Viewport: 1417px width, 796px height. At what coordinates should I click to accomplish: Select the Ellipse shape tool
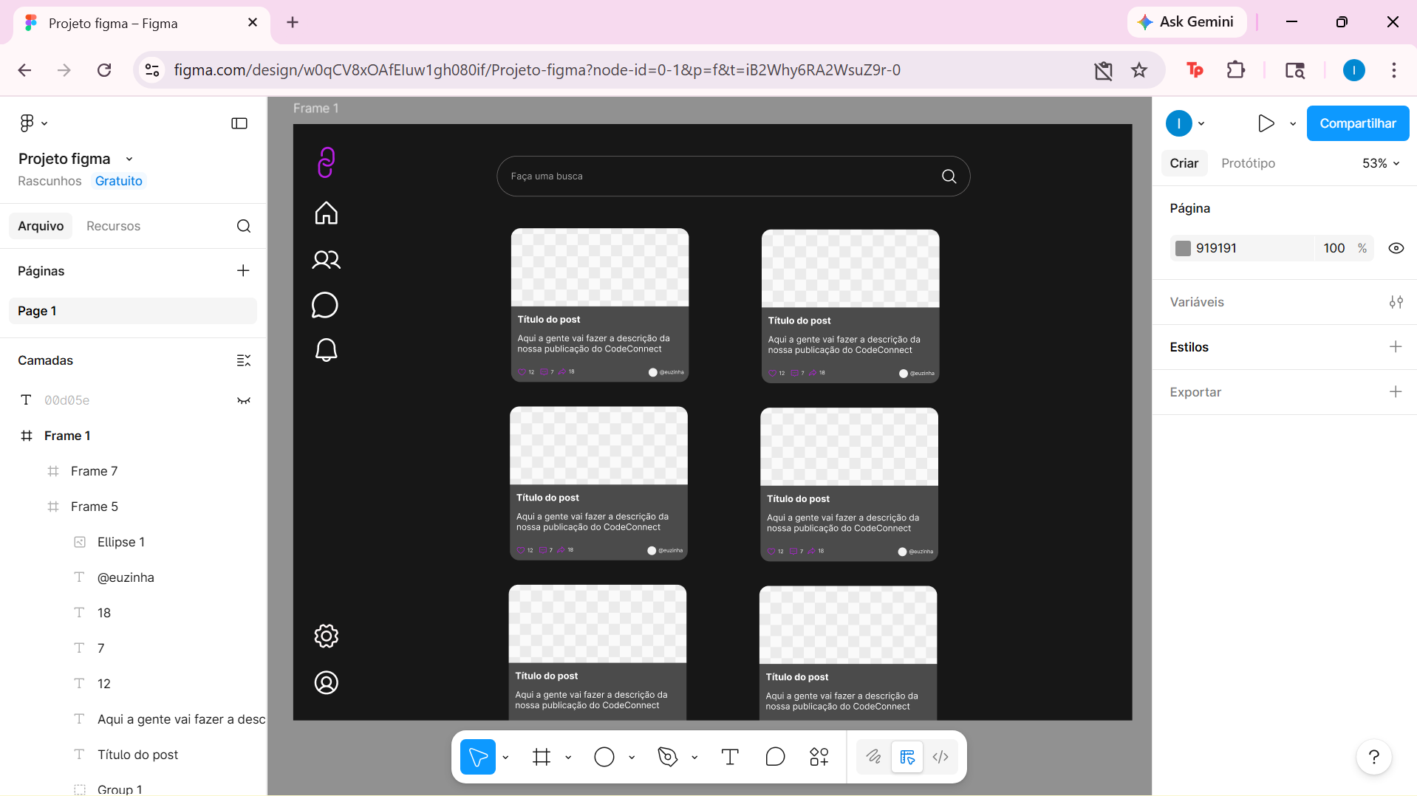[x=604, y=757]
